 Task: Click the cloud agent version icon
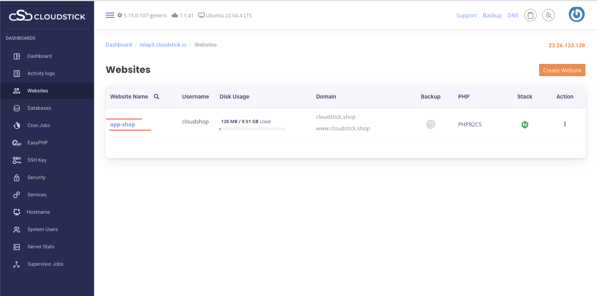tap(175, 15)
